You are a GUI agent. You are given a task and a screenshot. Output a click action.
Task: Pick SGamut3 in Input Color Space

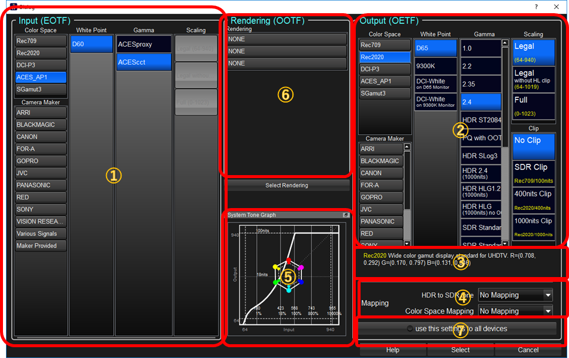[x=41, y=89]
